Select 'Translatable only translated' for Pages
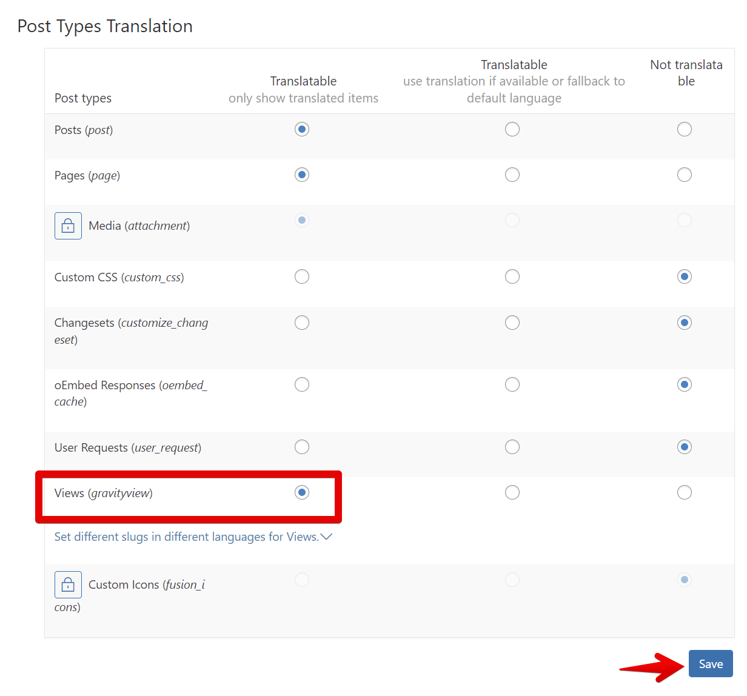 click(x=302, y=175)
